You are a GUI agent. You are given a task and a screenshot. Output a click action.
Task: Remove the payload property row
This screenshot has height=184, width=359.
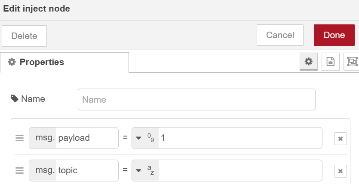pos(340,138)
